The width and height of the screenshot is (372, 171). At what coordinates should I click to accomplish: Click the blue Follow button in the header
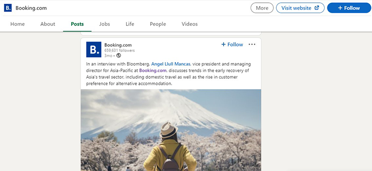349,8
